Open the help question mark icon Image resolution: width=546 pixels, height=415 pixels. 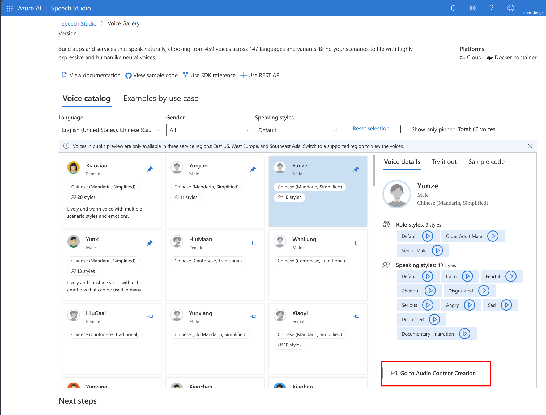click(x=491, y=8)
